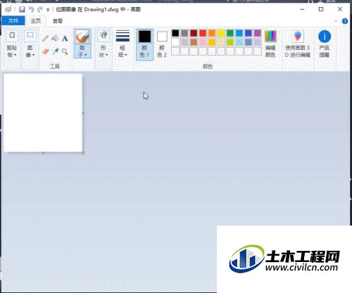This screenshot has width=352, height=293.
Task: Open 编辑颜色 edit colors dialog
Action: point(270,44)
